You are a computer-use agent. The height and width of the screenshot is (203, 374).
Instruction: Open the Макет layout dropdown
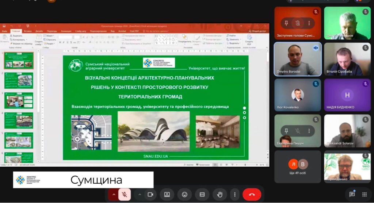[x=49, y=36]
